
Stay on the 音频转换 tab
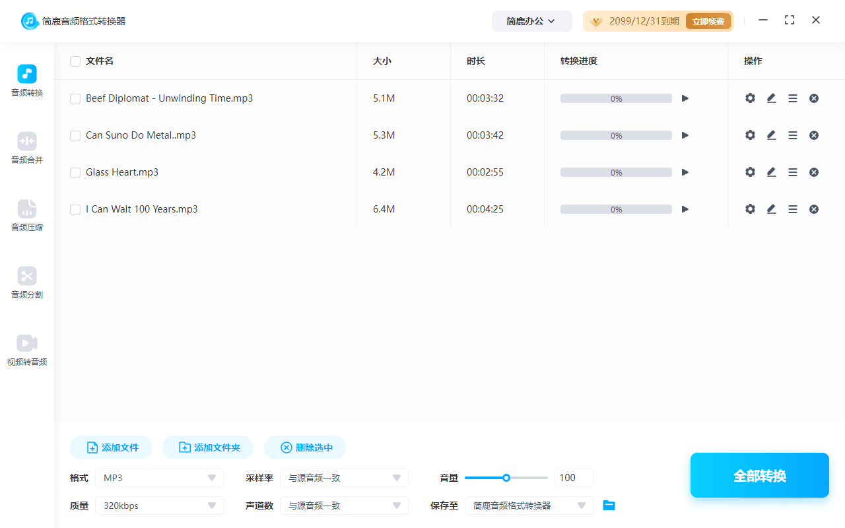[x=26, y=79]
